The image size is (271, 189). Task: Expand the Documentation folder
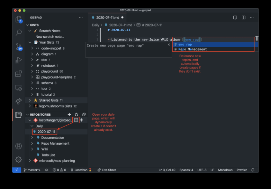click(x=32, y=137)
